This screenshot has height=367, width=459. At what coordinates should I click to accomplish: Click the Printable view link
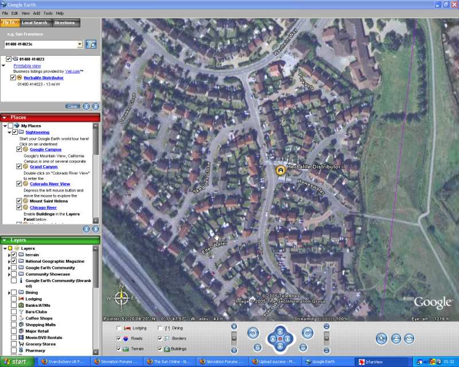27,66
